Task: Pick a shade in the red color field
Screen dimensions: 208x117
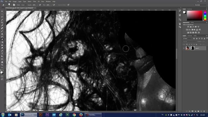Action: [195, 16]
